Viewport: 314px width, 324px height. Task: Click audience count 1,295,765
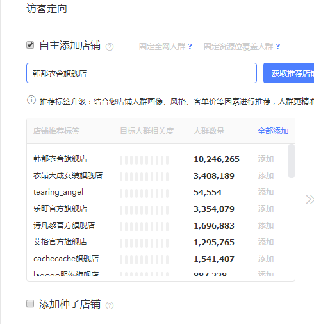[x=214, y=243]
